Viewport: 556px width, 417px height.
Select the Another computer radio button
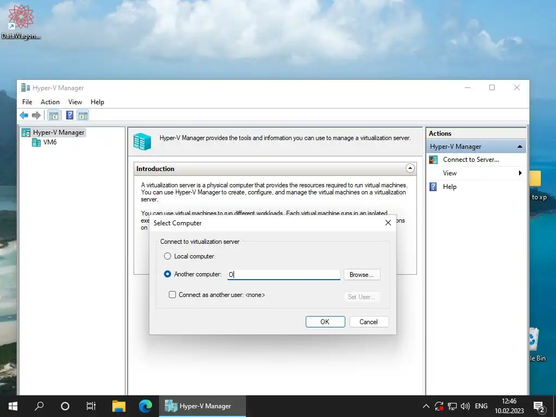[x=167, y=274]
